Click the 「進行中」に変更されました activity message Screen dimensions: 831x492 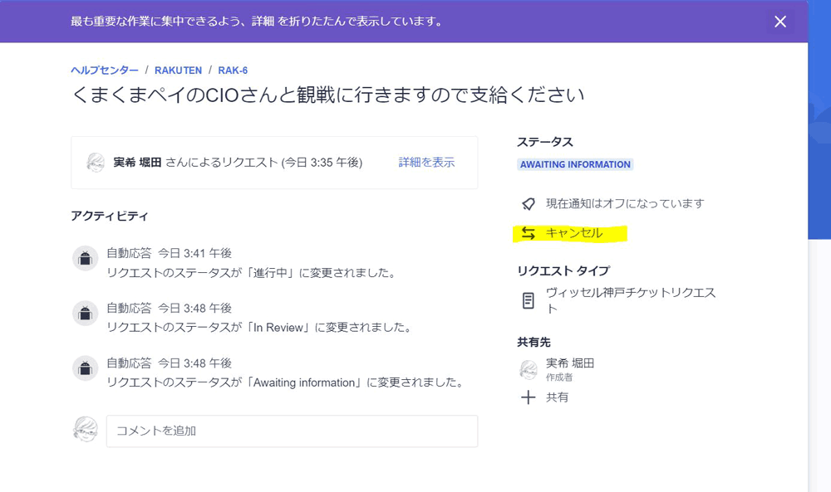(x=252, y=273)
